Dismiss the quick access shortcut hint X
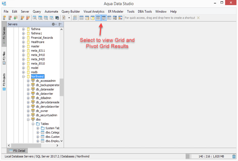This screenshot has height=161, width=238. pos(198,18)
